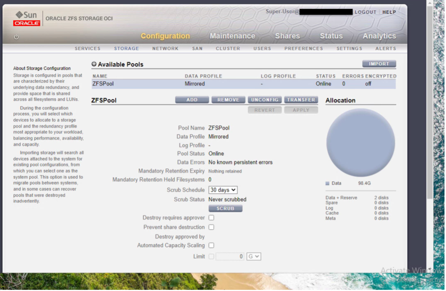Click the REMOVE button
The height and width of the screenshot is (291, 446).
[228, 100]
